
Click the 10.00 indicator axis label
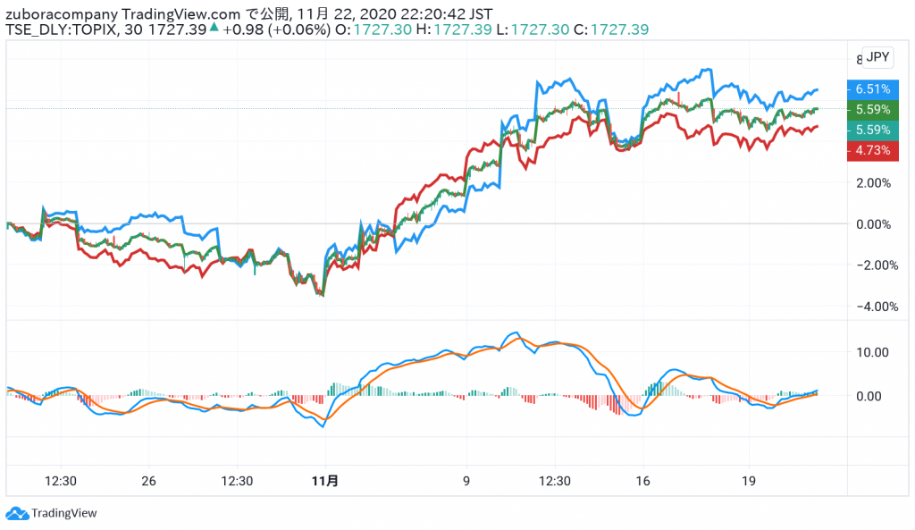pyautogui.click(x=870, y=352)
